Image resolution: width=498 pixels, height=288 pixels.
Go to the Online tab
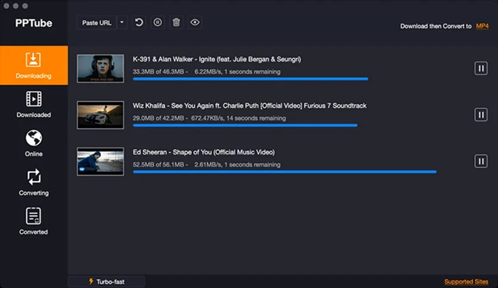tap(34, 143)
